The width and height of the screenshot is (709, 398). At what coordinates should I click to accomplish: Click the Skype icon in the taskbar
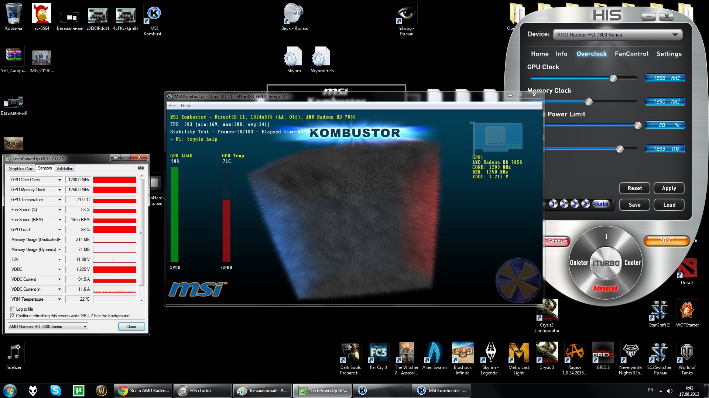click(56, 390)
